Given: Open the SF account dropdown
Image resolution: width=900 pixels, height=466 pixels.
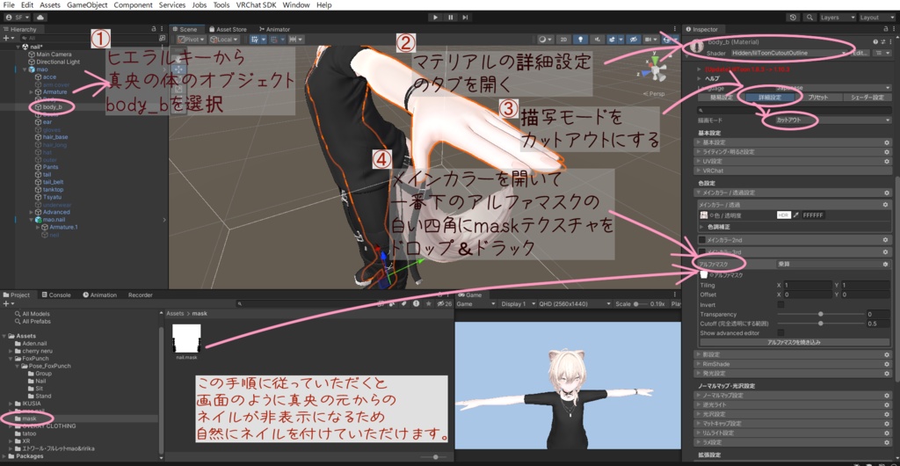Looking at the screenshot, I should click(18, 18).
